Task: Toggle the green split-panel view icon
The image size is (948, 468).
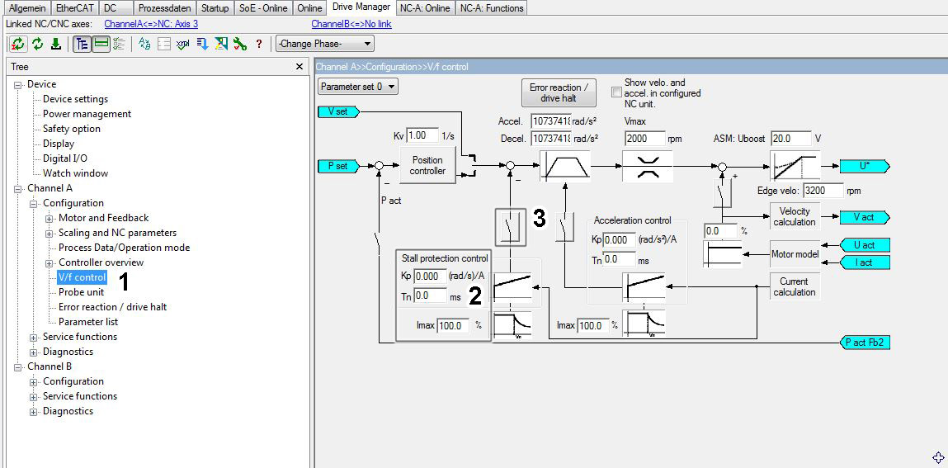Action: [x=101, y=44]
